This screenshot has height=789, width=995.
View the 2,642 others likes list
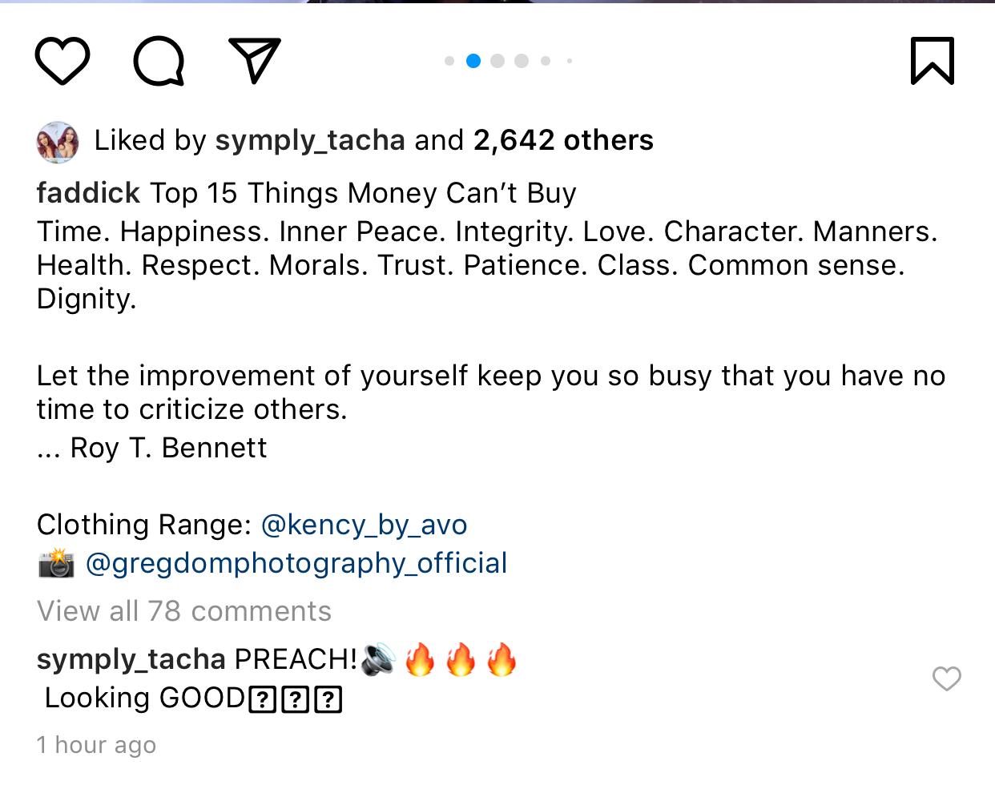click(x=563, y=141)
